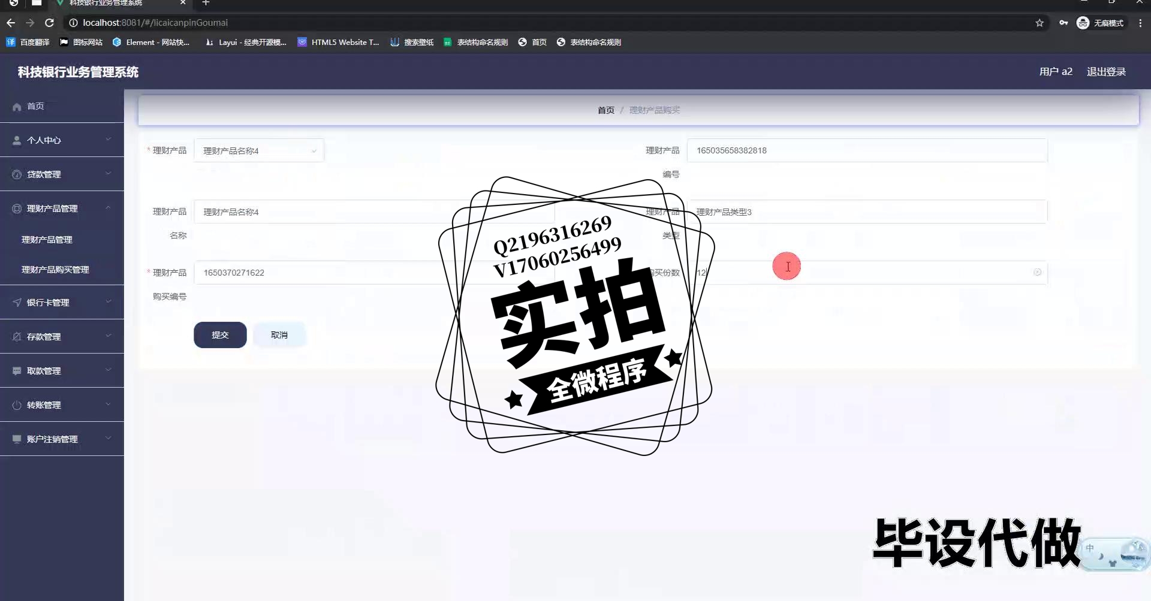Click the 贷款管理 sidebar icon
The width and height of the screenshot is (1151, 601).
point(17,174)
